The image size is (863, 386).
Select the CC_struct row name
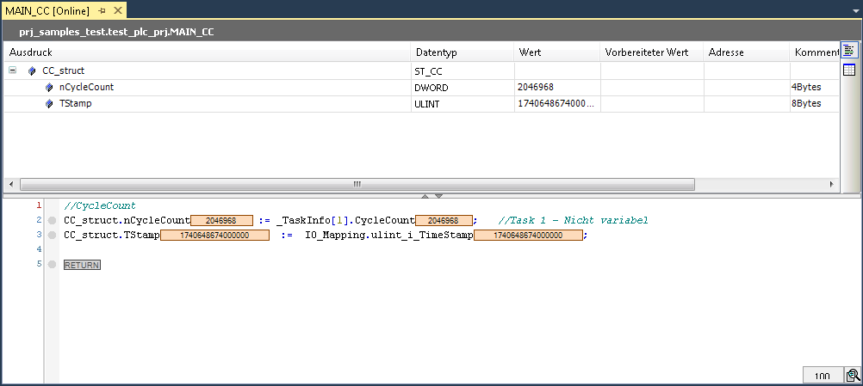[63, 70]
